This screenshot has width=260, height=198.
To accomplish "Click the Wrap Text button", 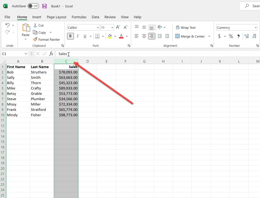I will coord(185,28).
